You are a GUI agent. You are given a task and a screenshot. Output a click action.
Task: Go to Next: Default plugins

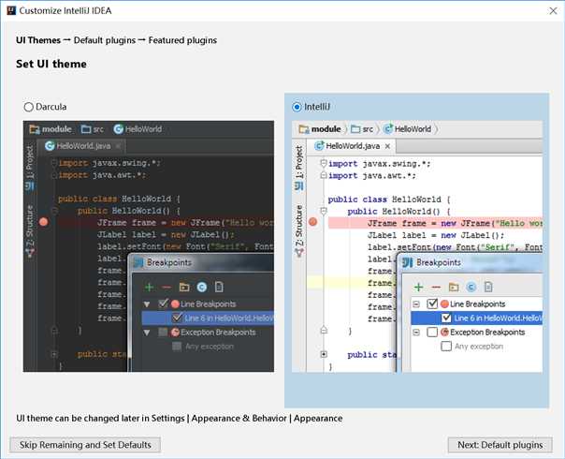tap(500, 445)
